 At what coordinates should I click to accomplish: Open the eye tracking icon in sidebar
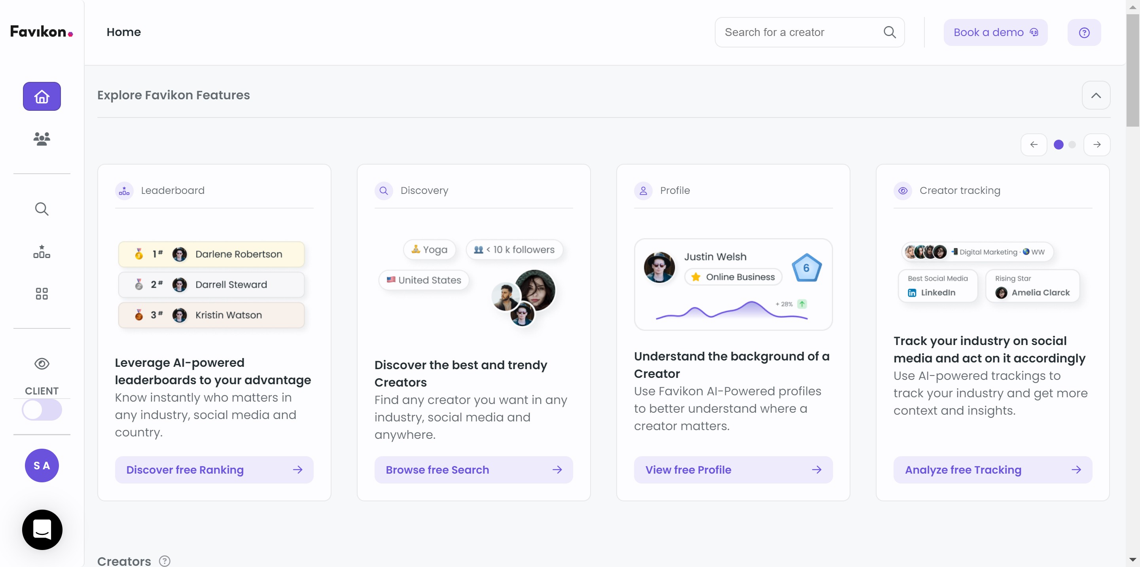(42, 363)
